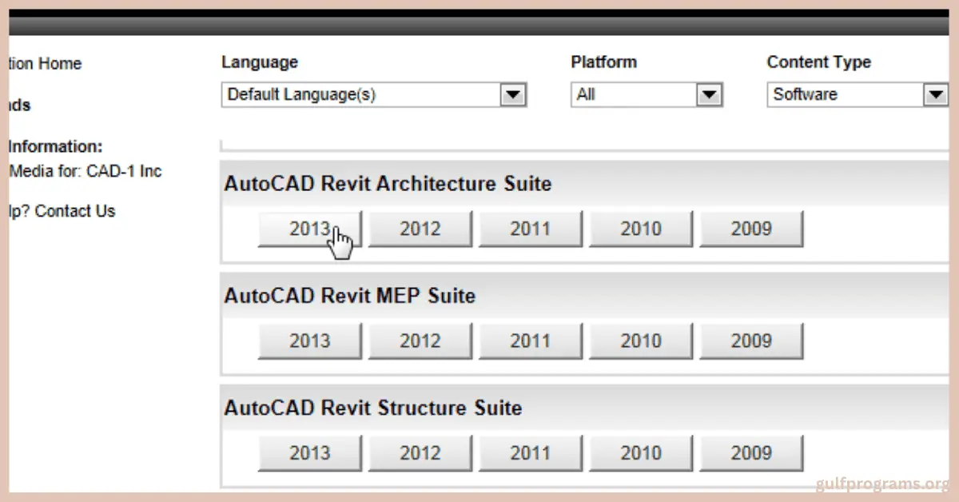Click 2011 under AutoCAD Revit Architecture Suite
Viewport: 959px width, 502px height.
coord(531,229)
